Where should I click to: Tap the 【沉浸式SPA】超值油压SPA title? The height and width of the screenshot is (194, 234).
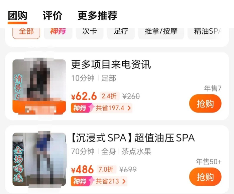[133, 138]
